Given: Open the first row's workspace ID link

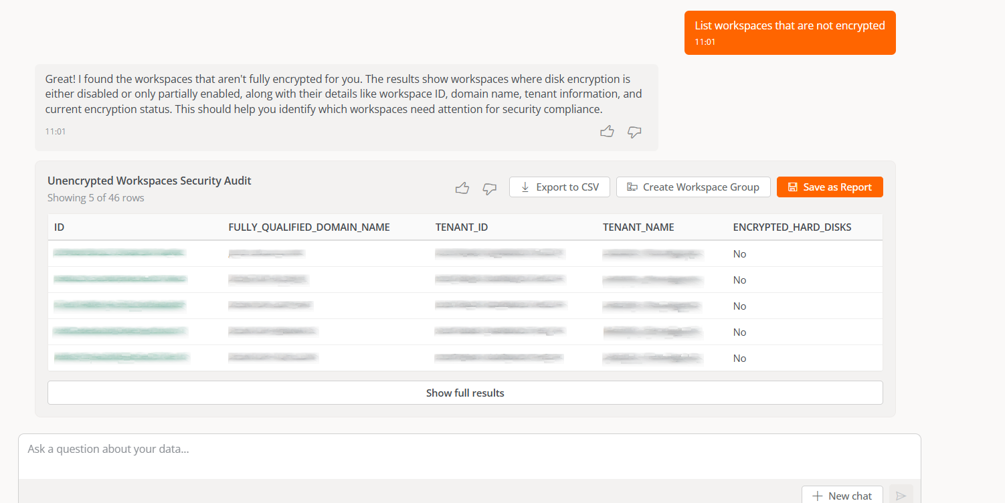Looking at the screenshot, I should [x=118, y=253].
